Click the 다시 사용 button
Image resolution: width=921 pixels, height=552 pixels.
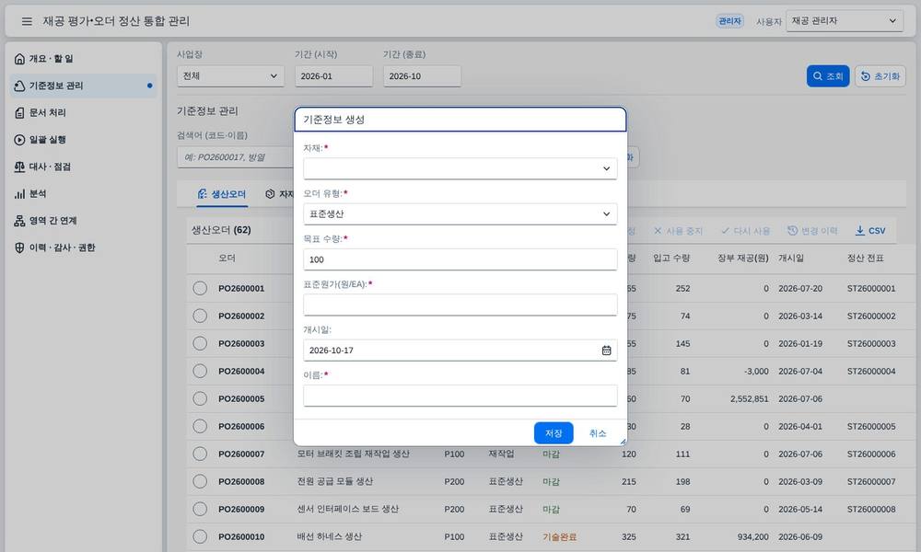coord(745,231)
